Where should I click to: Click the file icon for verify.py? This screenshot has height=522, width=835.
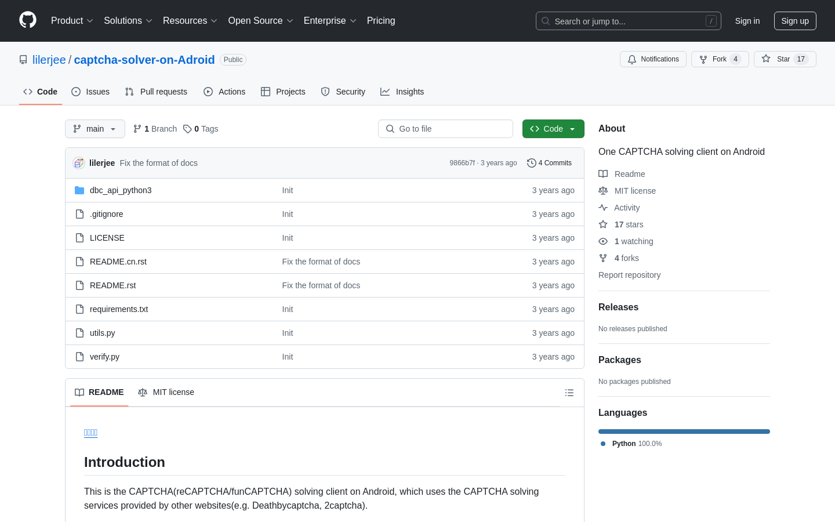[x=79, y=357]
